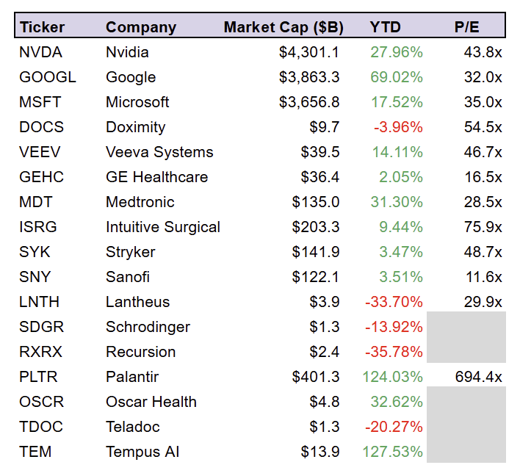Click Medtronic YTD 31.30% cell

(397, 202)
